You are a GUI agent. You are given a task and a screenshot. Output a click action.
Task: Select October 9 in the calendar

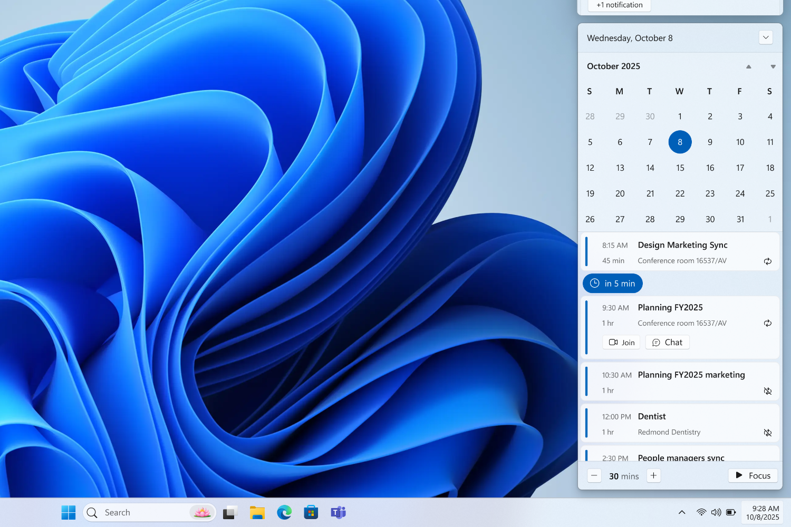click(x=710, y=142)
